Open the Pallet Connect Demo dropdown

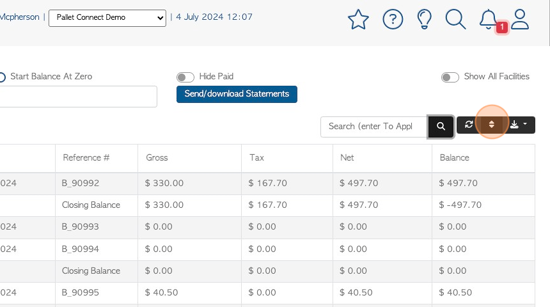107,18
